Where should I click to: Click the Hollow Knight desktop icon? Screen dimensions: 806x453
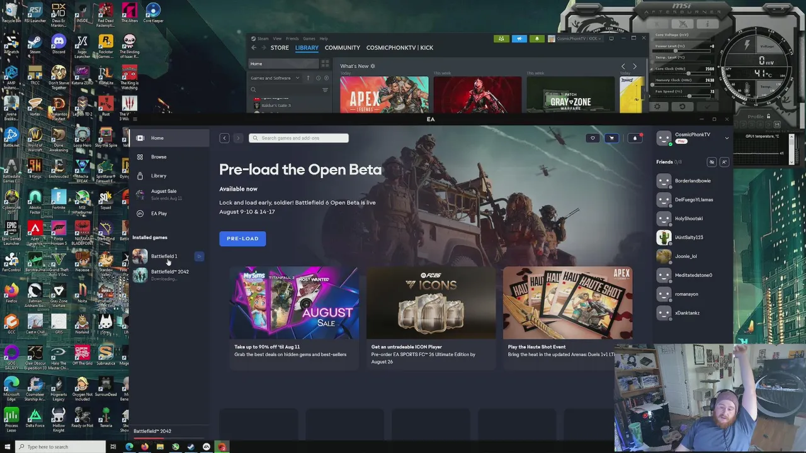tap(59, 417)
